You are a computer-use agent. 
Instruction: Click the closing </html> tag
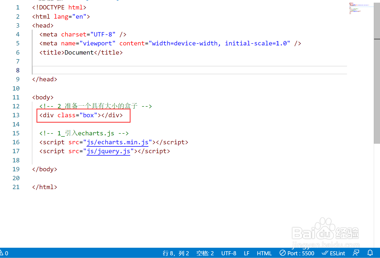pos(45,187)
